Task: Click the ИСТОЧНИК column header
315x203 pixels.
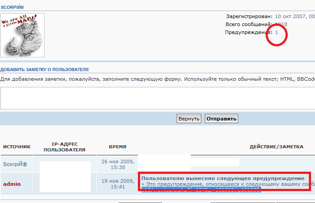Action: pos(17,147)
